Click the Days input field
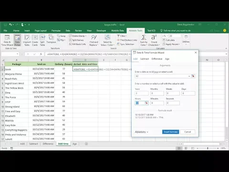The image size is (229, 172). 188,93
